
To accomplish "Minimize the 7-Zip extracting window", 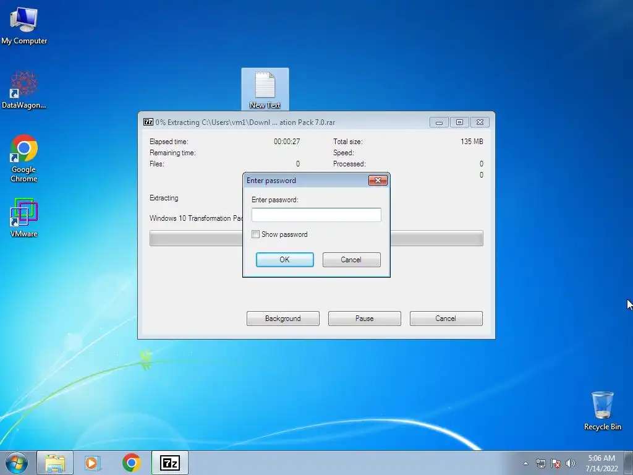I will [440, 122].
